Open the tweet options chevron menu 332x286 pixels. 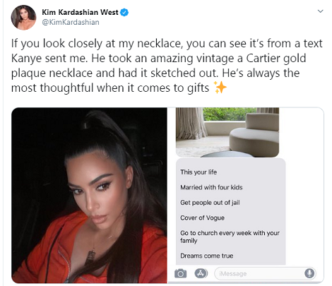point(320,11)
